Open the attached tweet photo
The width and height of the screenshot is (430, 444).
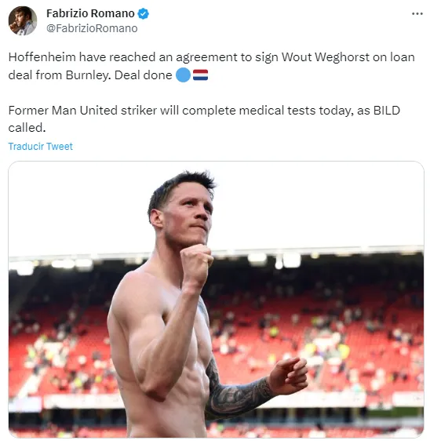pyautogui.click(x=216, y=300)
